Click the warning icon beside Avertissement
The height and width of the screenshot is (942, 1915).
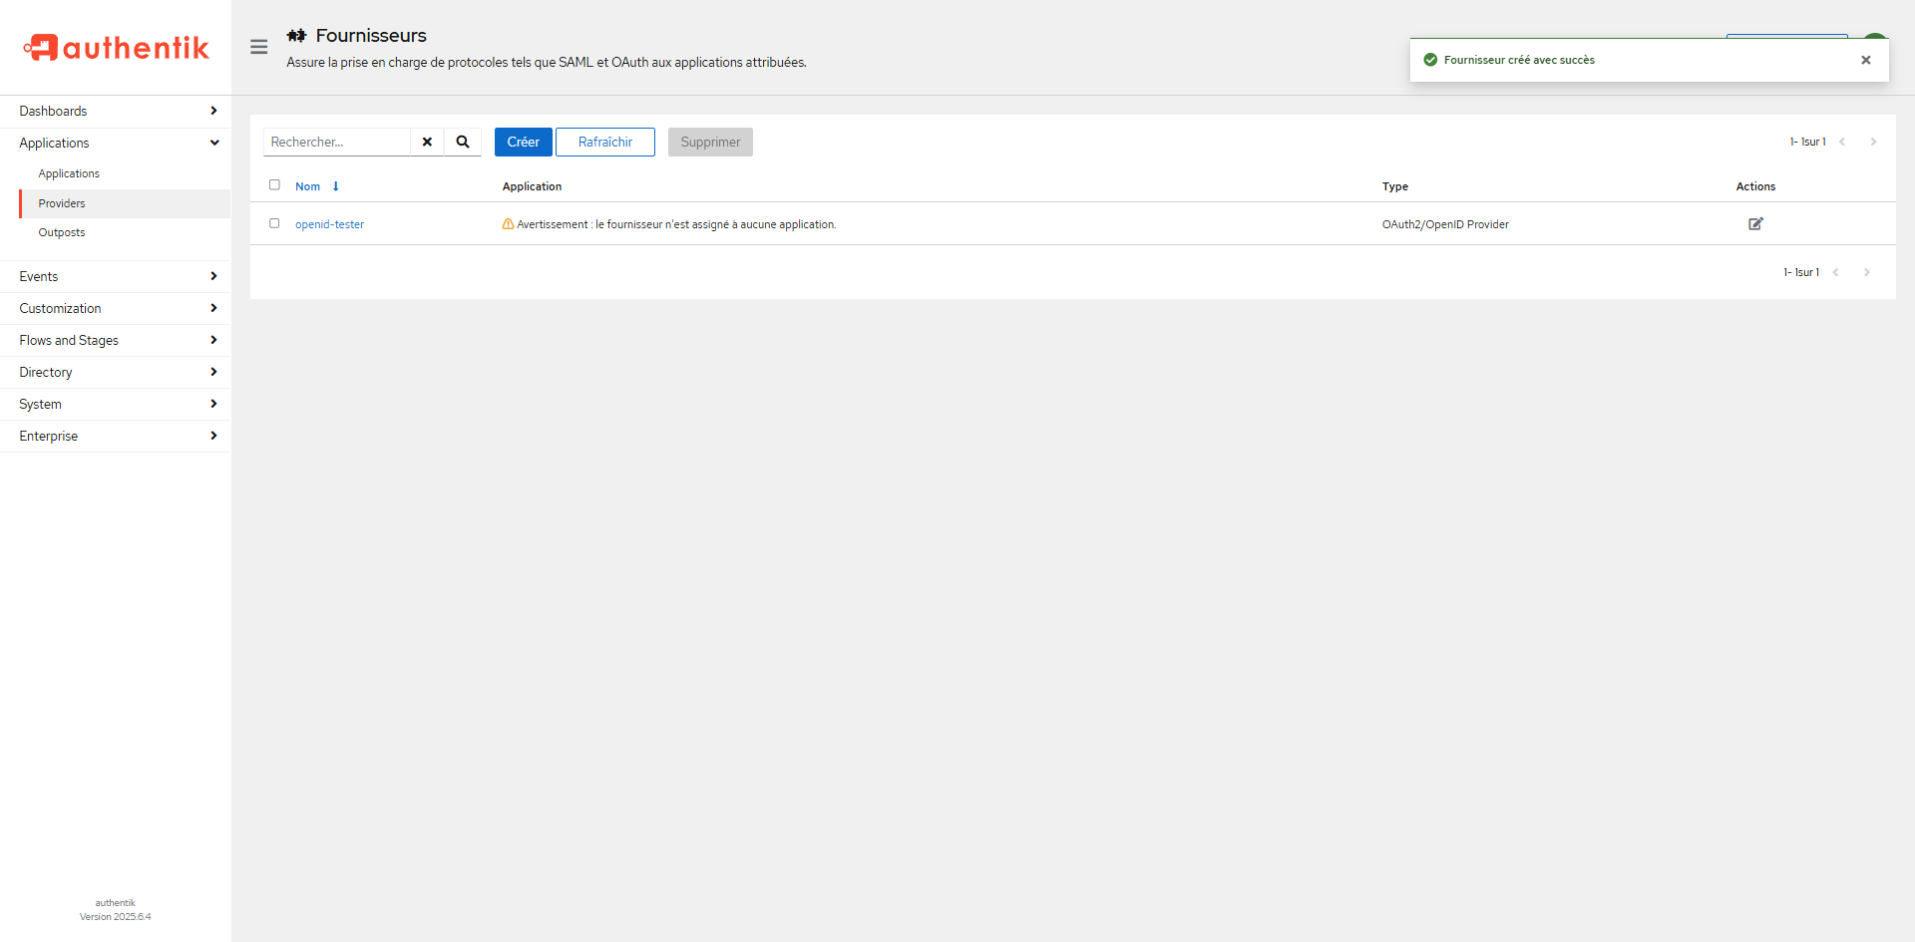508,224
